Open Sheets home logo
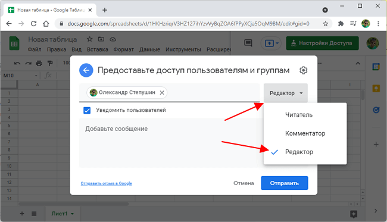 point(14,43)
